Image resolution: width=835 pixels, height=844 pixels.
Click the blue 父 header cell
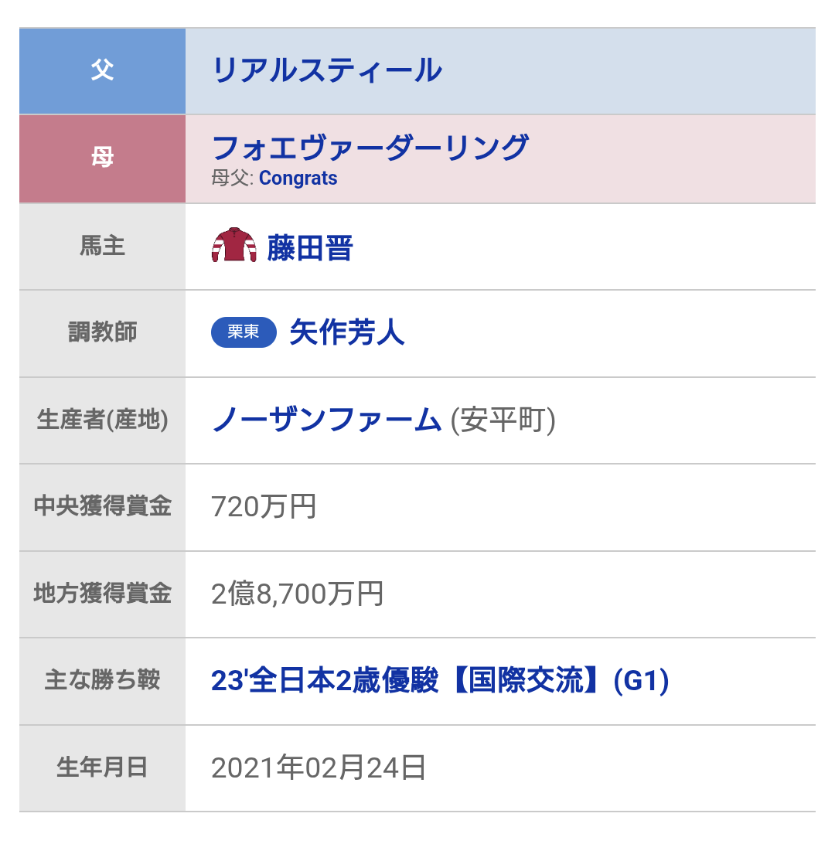point(102,71)
